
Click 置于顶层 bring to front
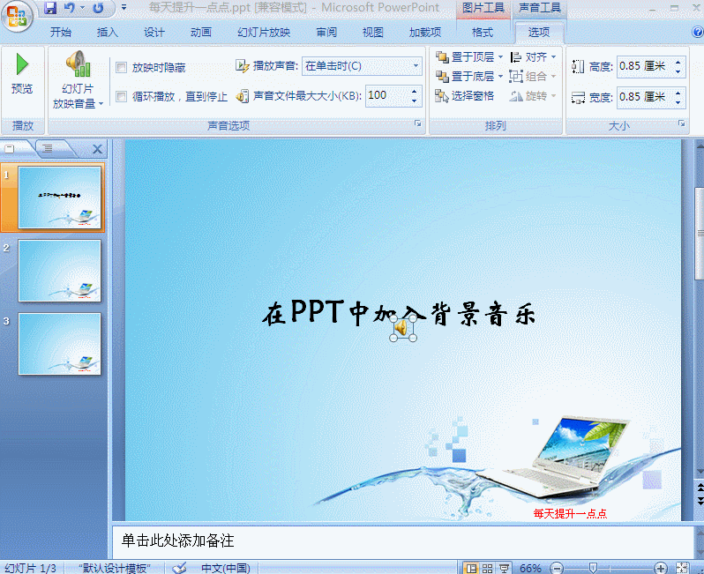(x=465, y=57)
